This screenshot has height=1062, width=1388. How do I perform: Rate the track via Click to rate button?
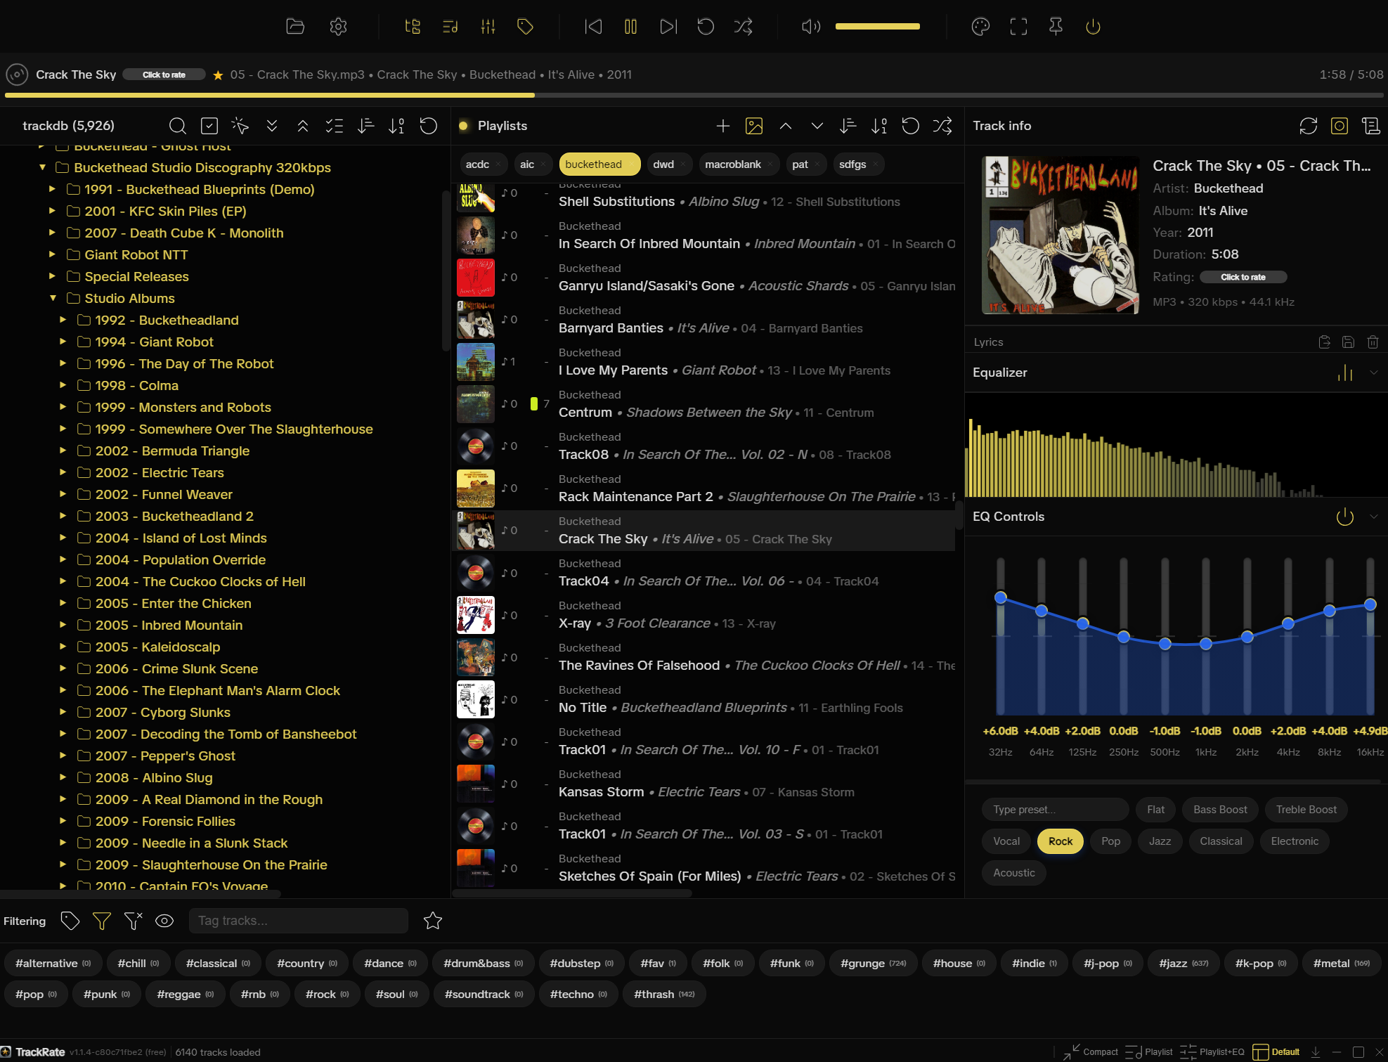point(164,74)
